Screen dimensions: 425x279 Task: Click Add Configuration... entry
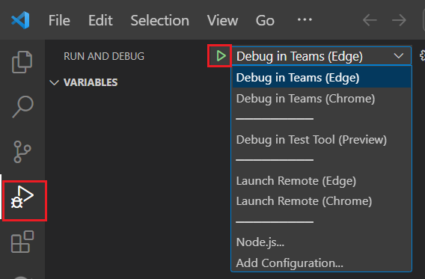tap(322, 263)
